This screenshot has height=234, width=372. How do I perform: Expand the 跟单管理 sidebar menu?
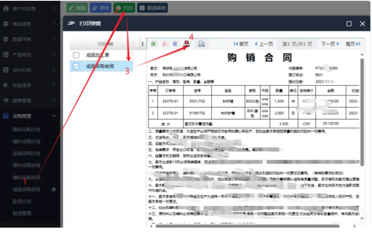click(54, 101)
